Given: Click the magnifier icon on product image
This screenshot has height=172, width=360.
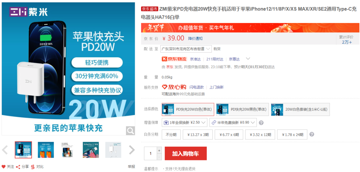Looking at the screenshot, I should point(130,130).
